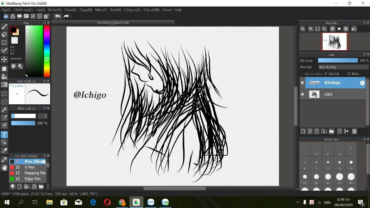
Task: Open the @Ichigo layer settings gear
Action: tap(362, 83)
